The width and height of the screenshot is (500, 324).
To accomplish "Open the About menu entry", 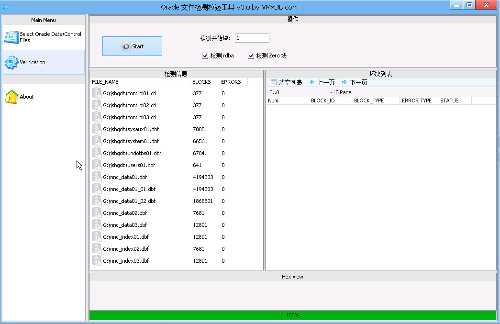I will (x=44, y=97).
